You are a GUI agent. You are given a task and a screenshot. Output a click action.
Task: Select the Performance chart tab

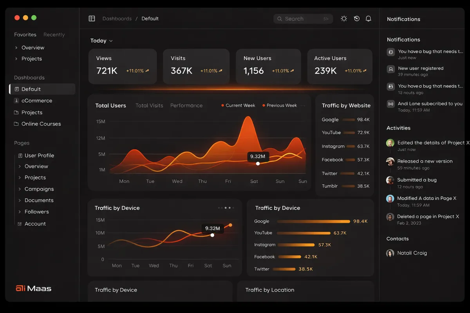(x=186, y=106)
